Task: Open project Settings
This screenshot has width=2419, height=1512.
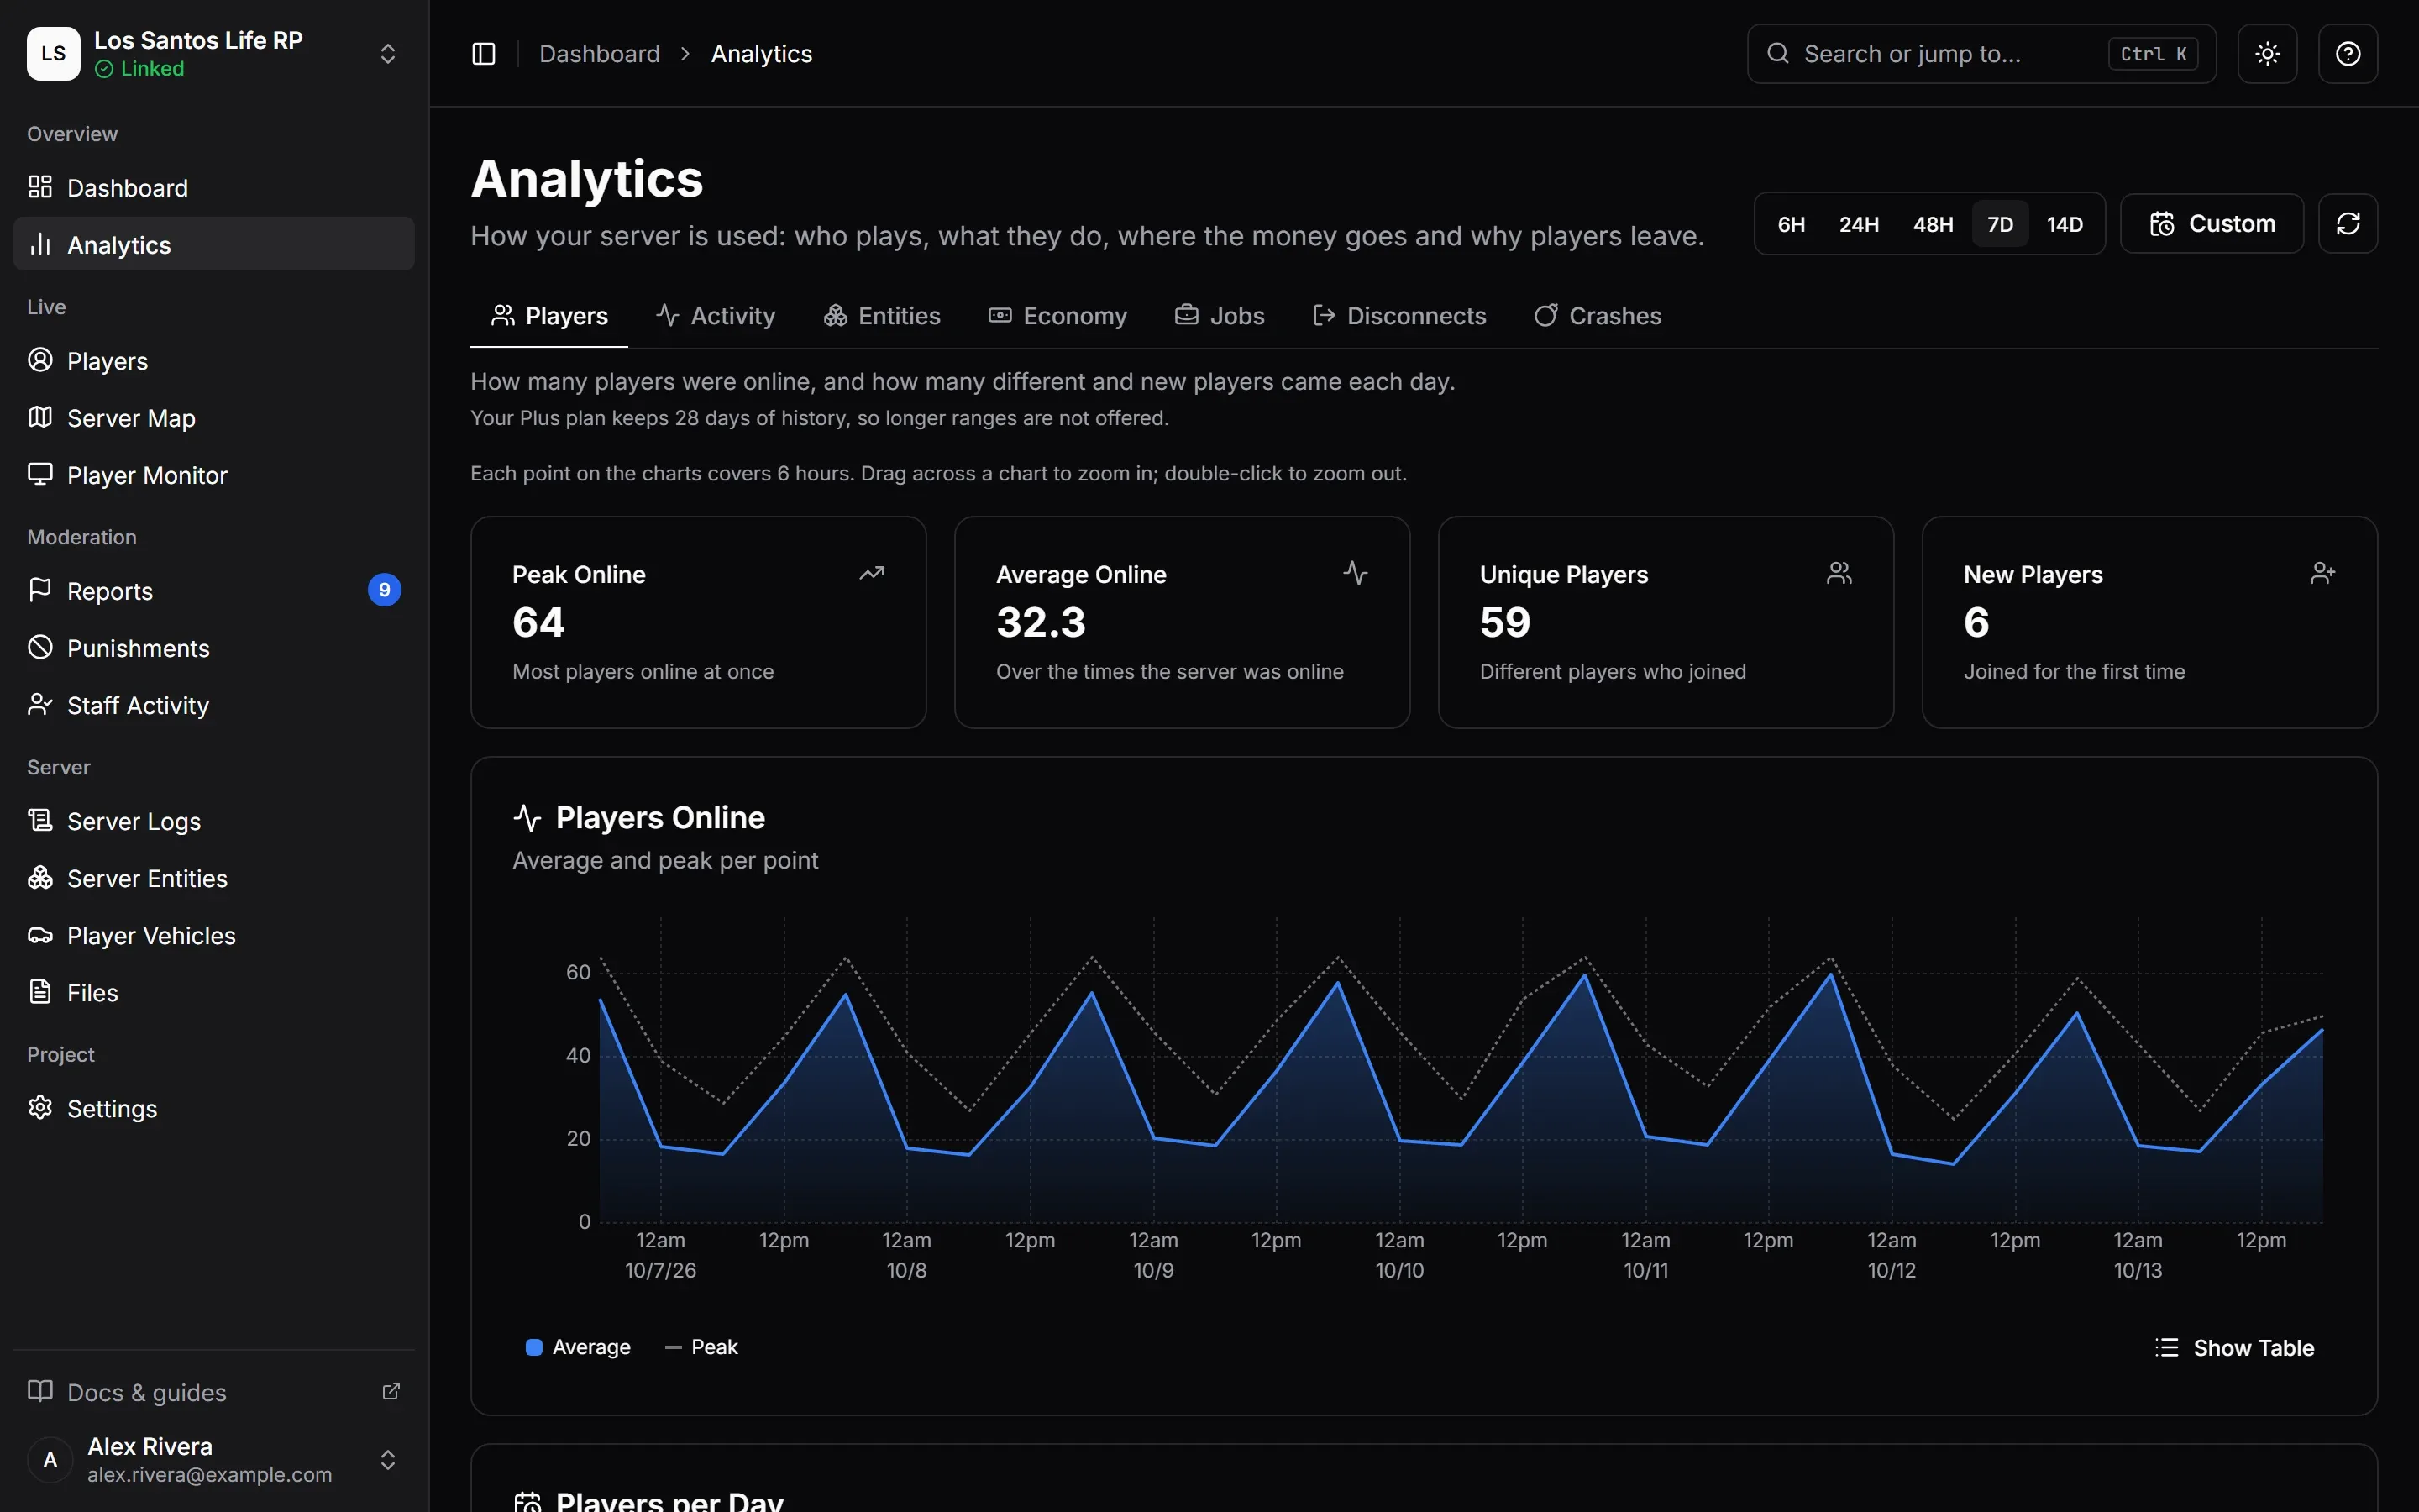Action: pos(214,1108)
